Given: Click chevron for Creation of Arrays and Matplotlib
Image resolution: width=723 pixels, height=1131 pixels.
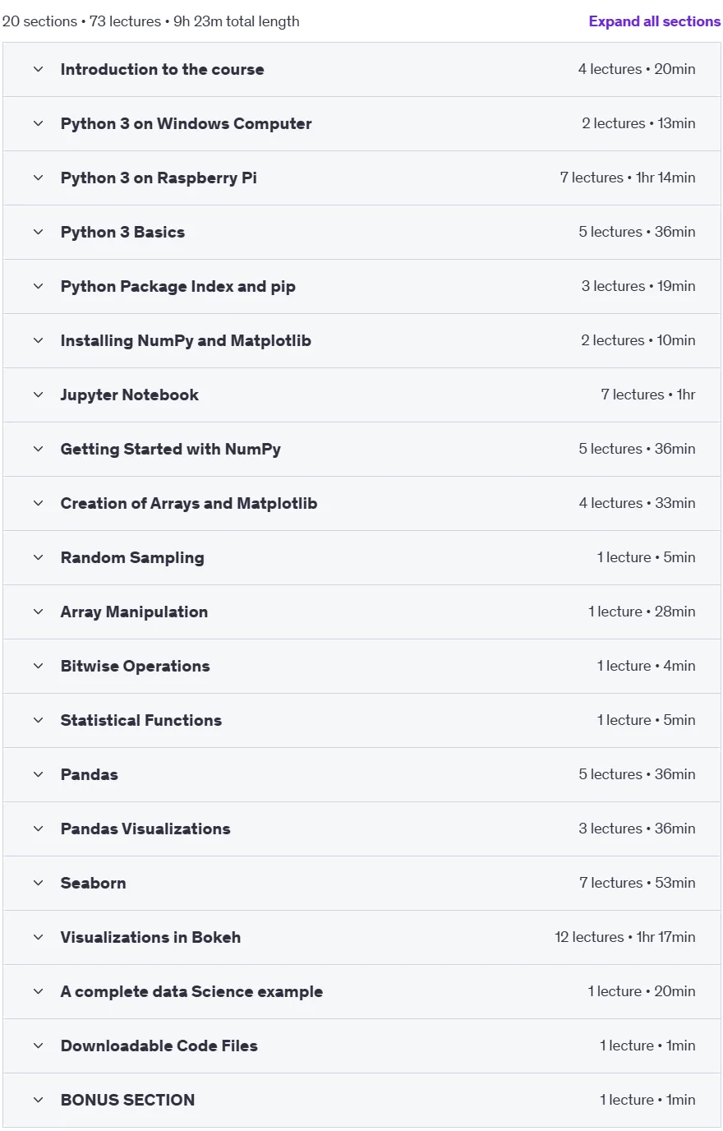Looking at the screenshot, I should (38, 504).
